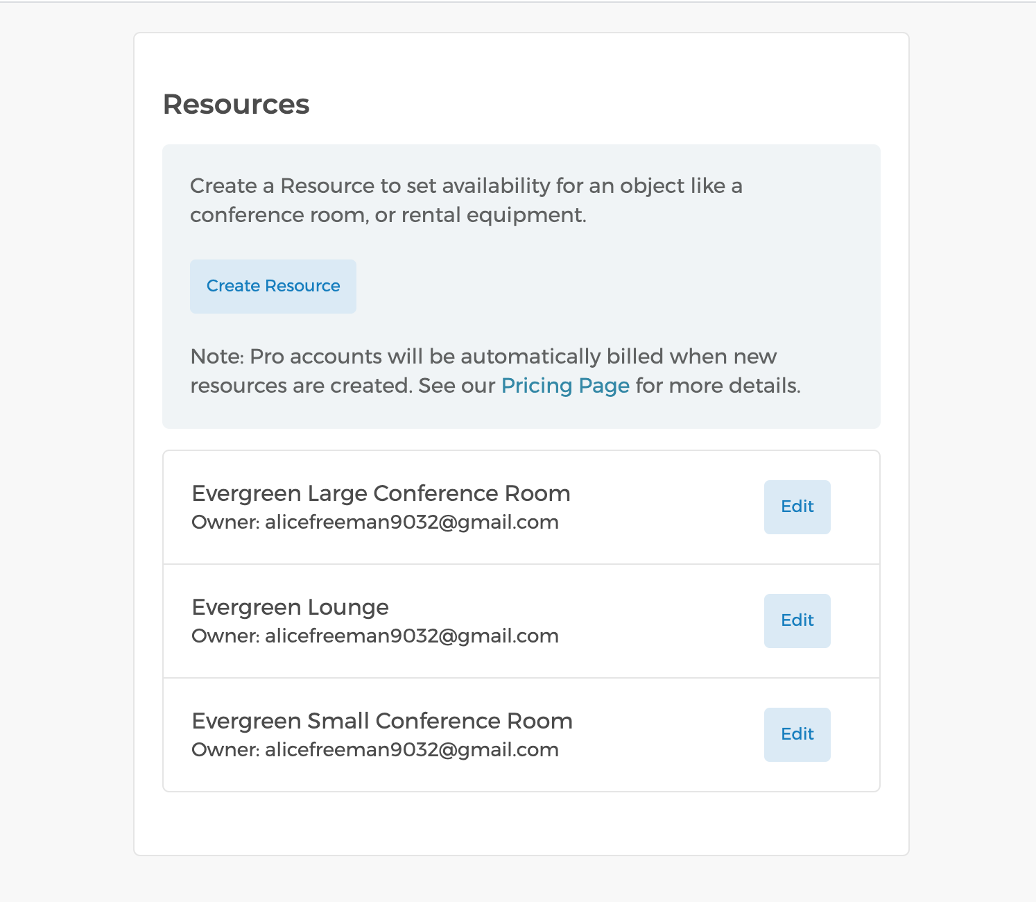Edit the Evergreen Large Conference Room resource
The height and width of the screenshot is (902, 1036).
tap(797, 507)
